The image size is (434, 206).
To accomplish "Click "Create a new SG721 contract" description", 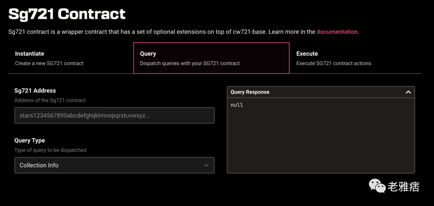I will (x=49, y=63).
